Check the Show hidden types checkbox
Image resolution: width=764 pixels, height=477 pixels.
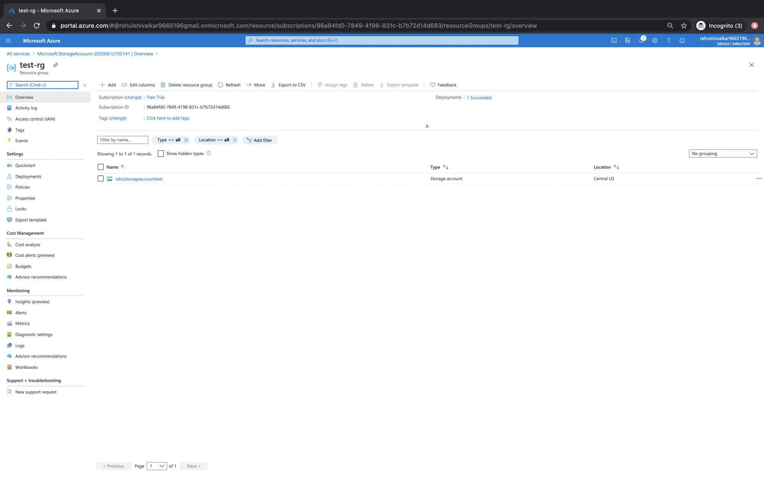click(x=160, y=153)
